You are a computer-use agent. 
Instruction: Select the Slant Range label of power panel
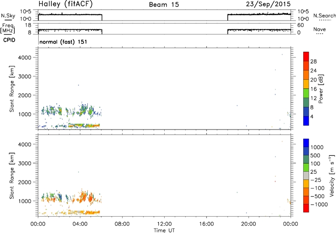point(12,89)
